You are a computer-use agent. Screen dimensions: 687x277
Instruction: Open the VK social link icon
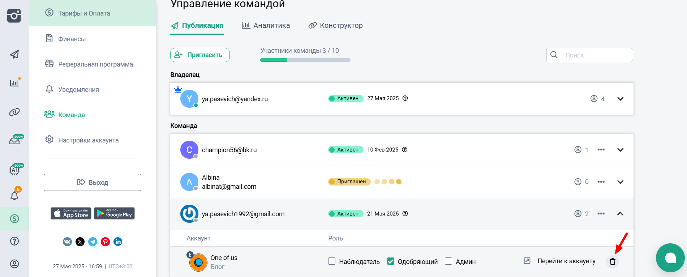(68, 242)
